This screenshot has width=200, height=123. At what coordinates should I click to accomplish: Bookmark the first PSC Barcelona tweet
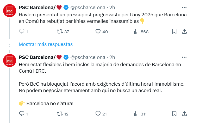pos(174,32)
